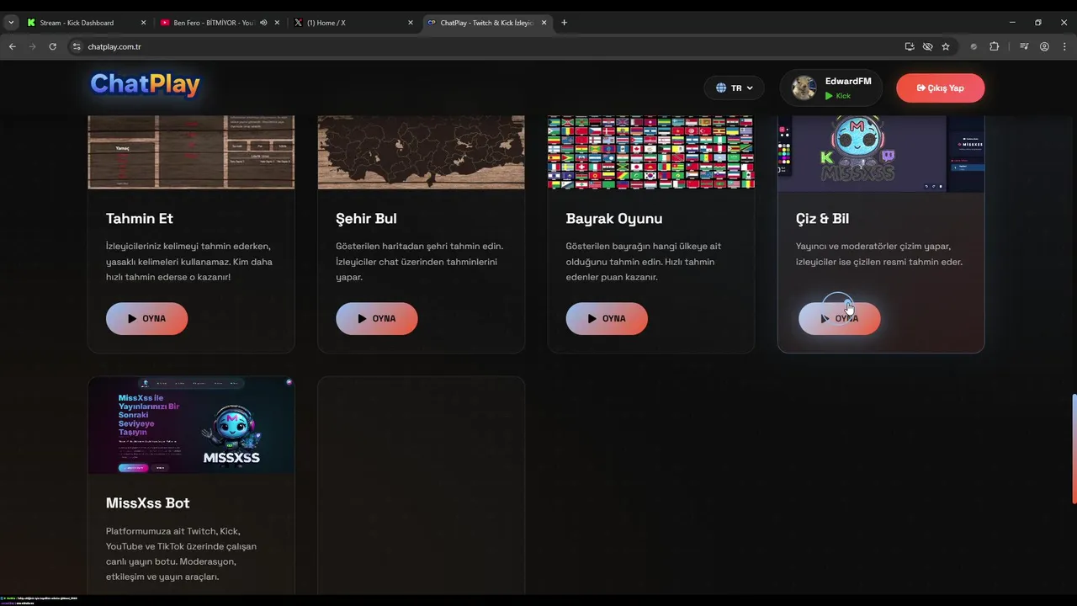
Task: Close the ChatPlay tab
Action: [544, 23]
